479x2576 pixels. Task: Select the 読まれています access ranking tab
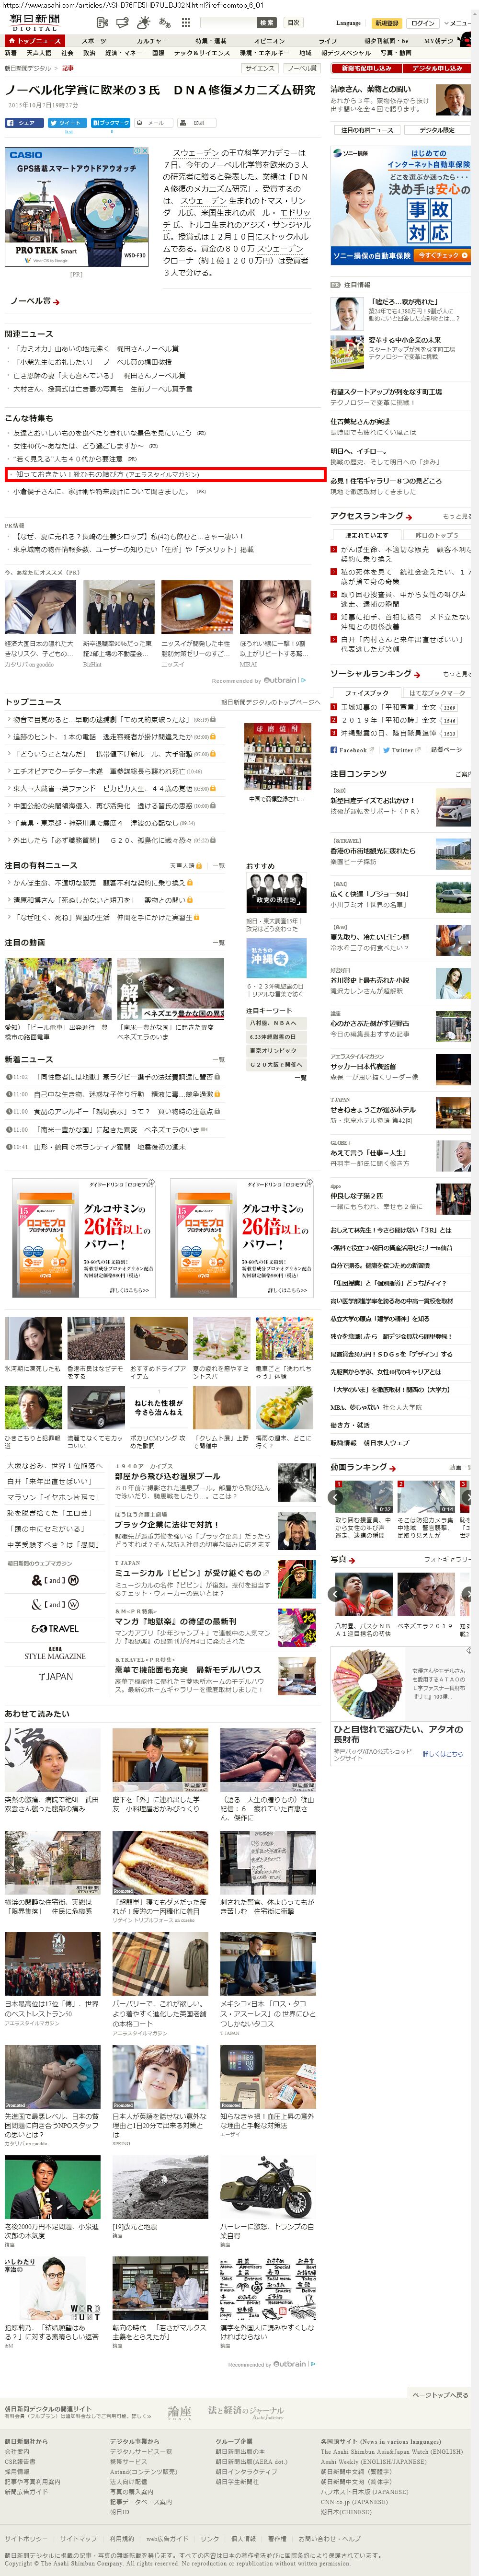(x=366, y=535)
